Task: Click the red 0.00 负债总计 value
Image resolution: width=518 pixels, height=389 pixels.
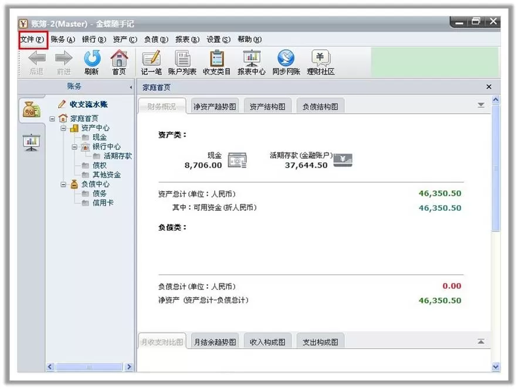Action: tap(452, 286)
